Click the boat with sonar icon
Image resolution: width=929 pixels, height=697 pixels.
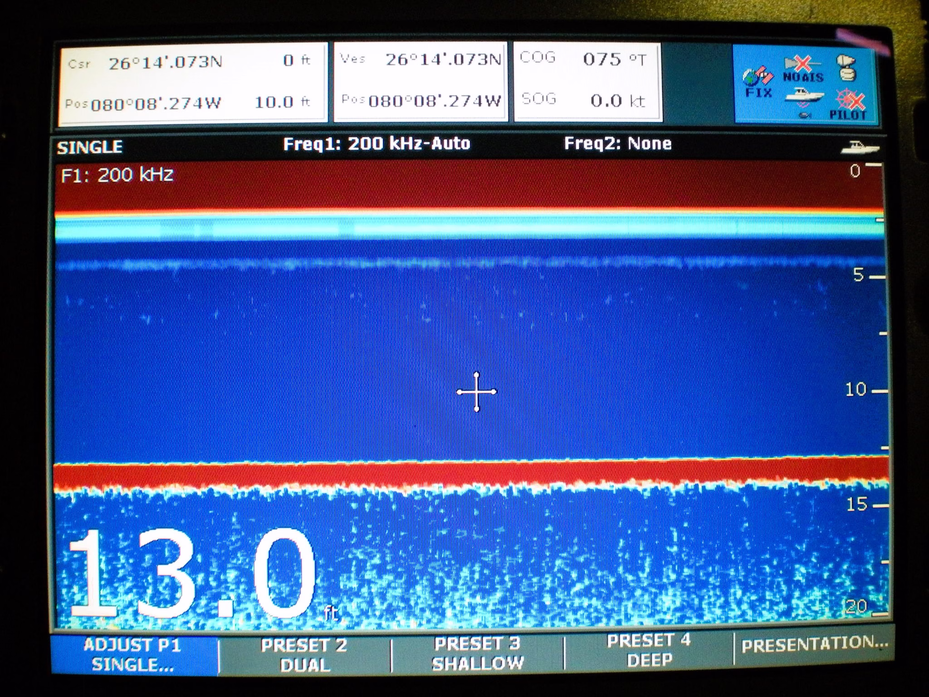tap(803, 96)
